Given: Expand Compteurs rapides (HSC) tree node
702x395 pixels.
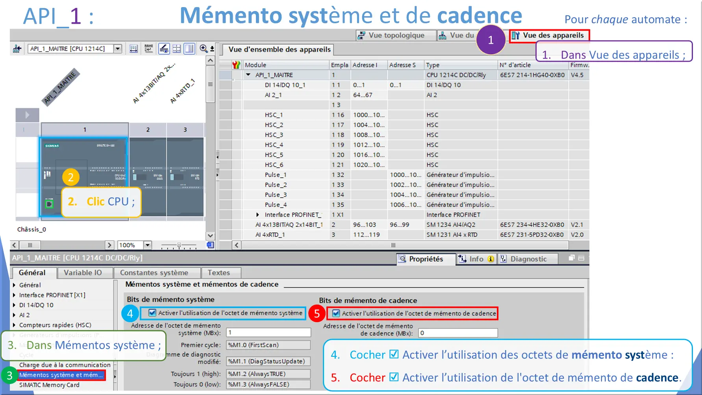Looking at the screenshot, I should coord(14,325).
